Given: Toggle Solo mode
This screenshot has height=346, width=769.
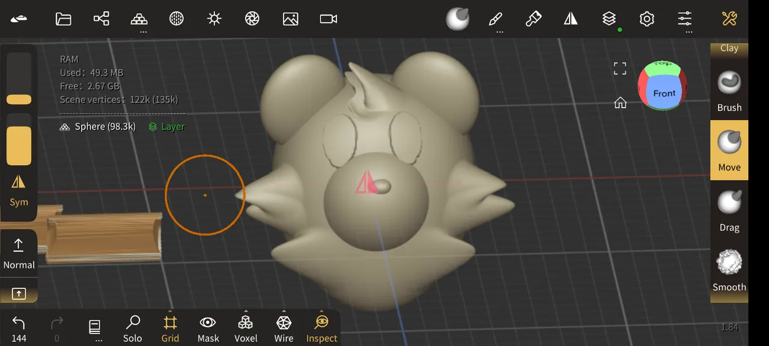Looking at the screenshot, I should pos(132,328).
